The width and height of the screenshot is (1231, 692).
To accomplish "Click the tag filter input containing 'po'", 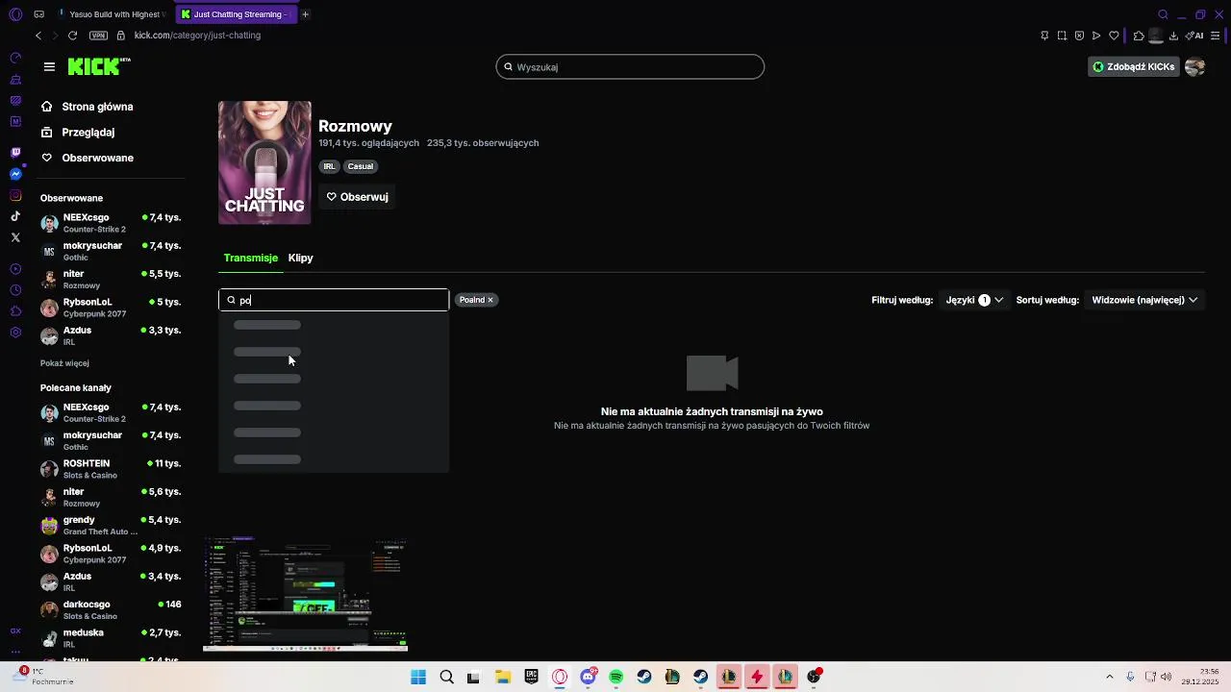I will [334, 300].
